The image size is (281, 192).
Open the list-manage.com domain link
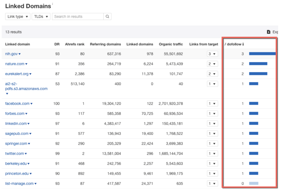point(19,183)
